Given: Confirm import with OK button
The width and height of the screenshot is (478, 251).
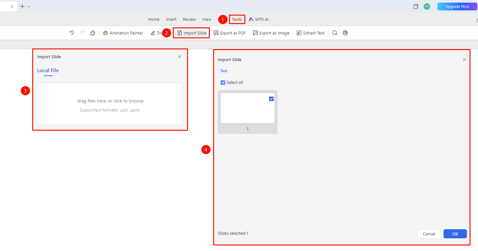Looking at the screenshot, I should click(455, 234).
